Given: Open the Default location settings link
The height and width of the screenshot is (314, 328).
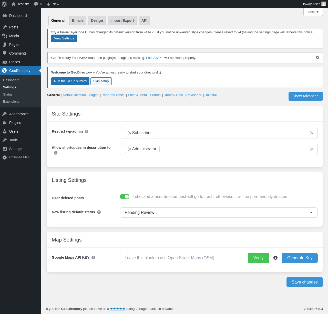Looking at the screenshot, I should (x=74, y=95).
